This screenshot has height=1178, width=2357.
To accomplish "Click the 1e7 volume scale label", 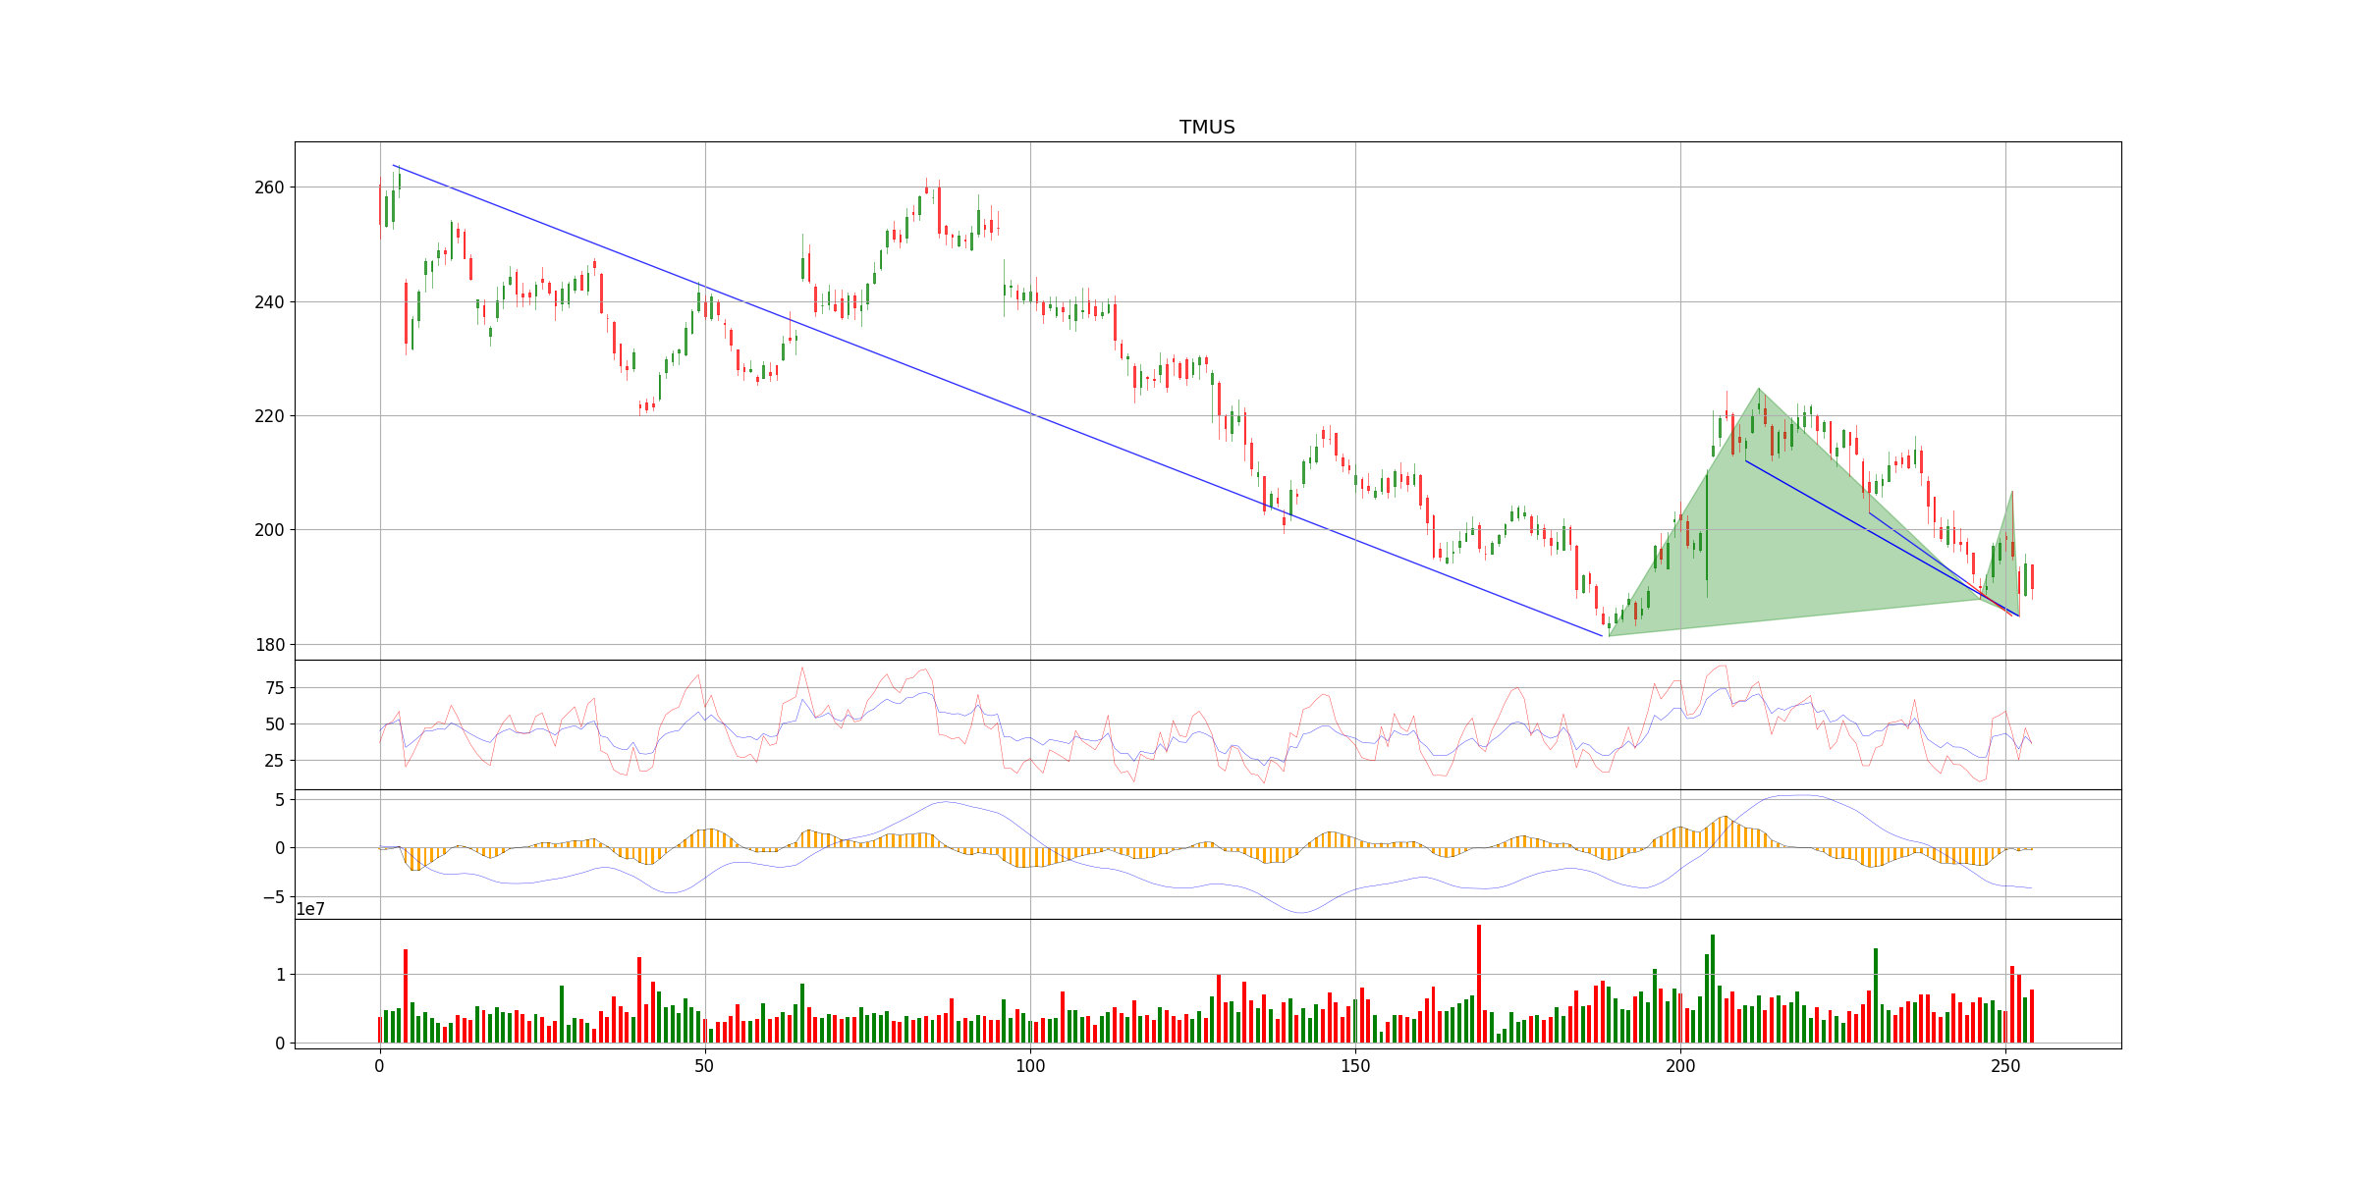I will point(310,910).
